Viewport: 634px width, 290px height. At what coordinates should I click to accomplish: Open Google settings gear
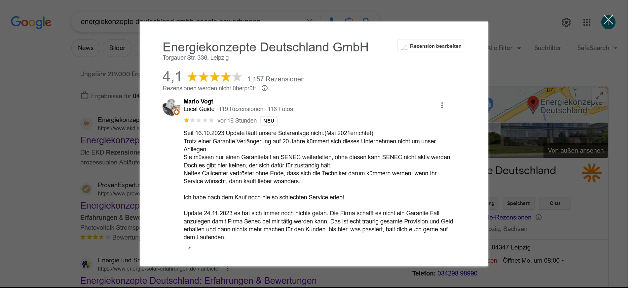point(566,22)
